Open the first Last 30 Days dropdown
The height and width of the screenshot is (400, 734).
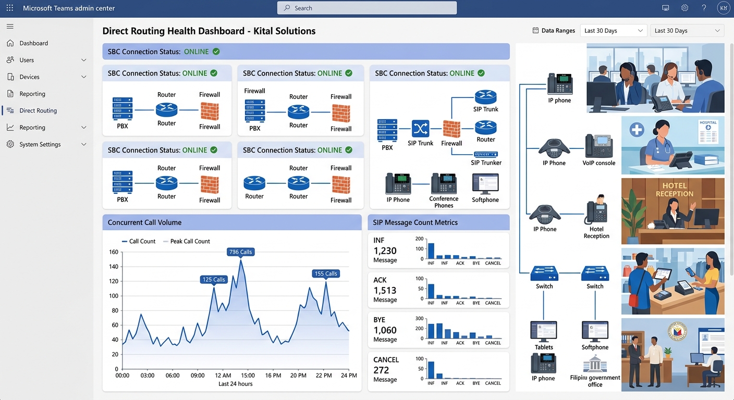614,31
